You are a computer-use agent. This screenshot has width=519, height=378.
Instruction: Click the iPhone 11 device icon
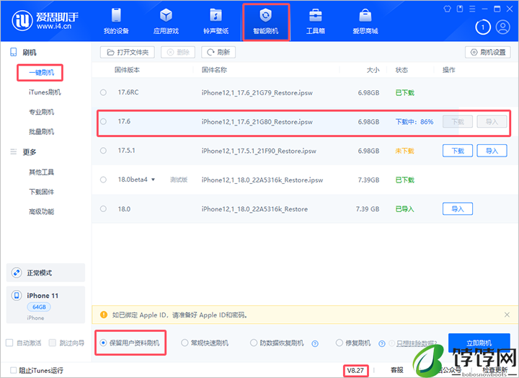coord(16,295)
